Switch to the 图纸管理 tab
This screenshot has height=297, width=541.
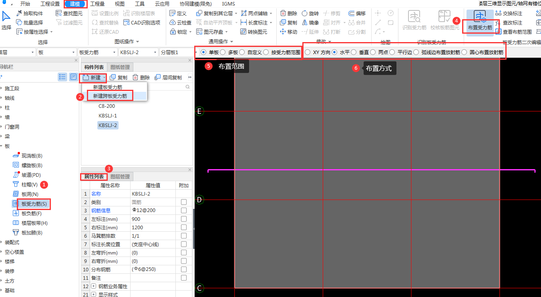pos(119,67)
